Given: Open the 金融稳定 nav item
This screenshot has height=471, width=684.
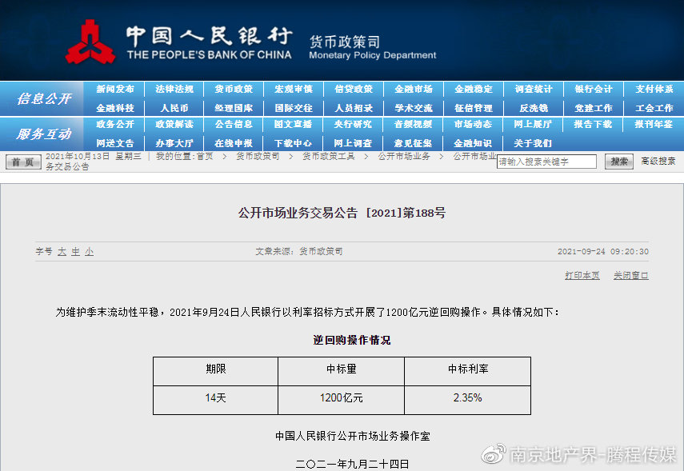Looking at the screenshot, I should pyautogui.click(x=474, y=89).
